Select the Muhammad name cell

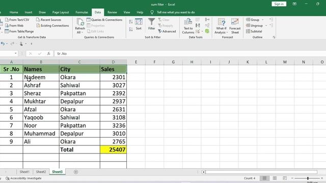(x=41, y=133)
